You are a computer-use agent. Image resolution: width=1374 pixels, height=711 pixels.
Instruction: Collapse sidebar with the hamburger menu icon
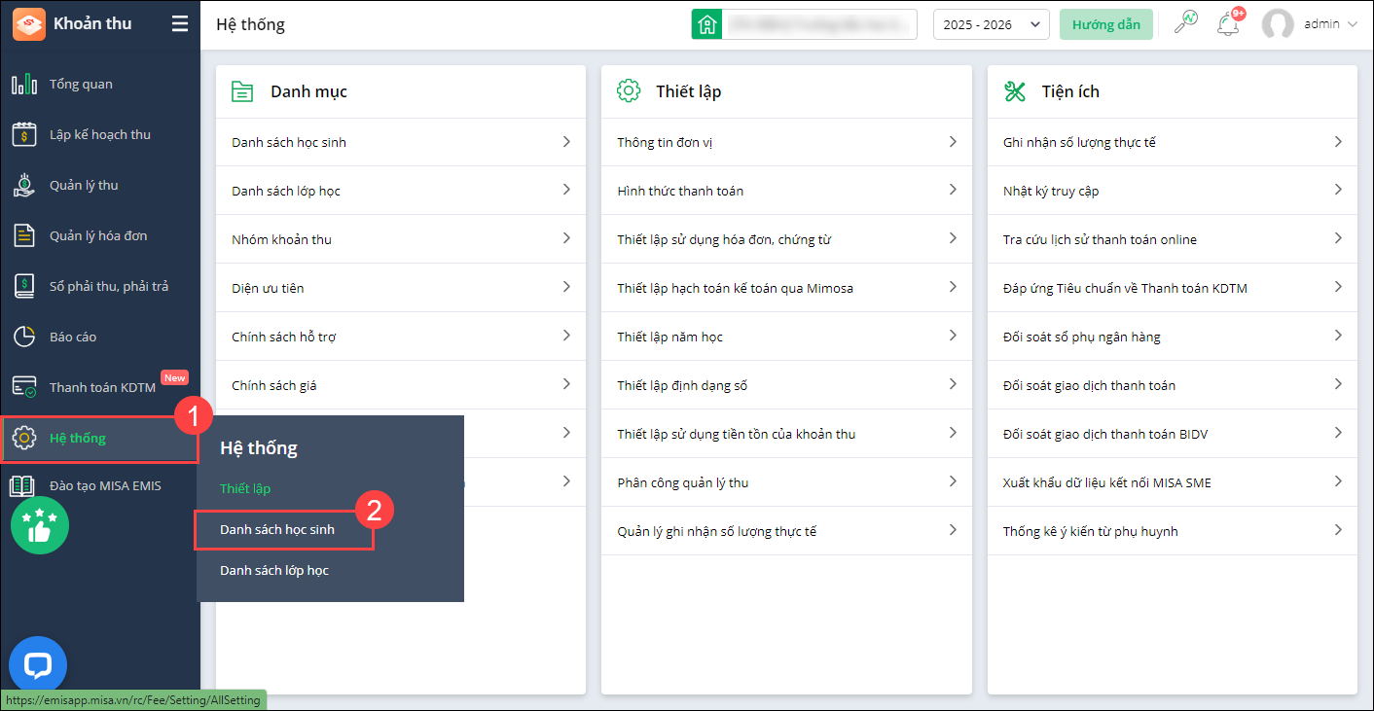pyautogui.click(x=180, y=24)
